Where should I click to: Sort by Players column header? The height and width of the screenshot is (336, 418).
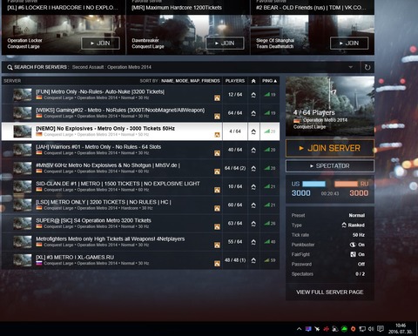click(x=235, y=81)
